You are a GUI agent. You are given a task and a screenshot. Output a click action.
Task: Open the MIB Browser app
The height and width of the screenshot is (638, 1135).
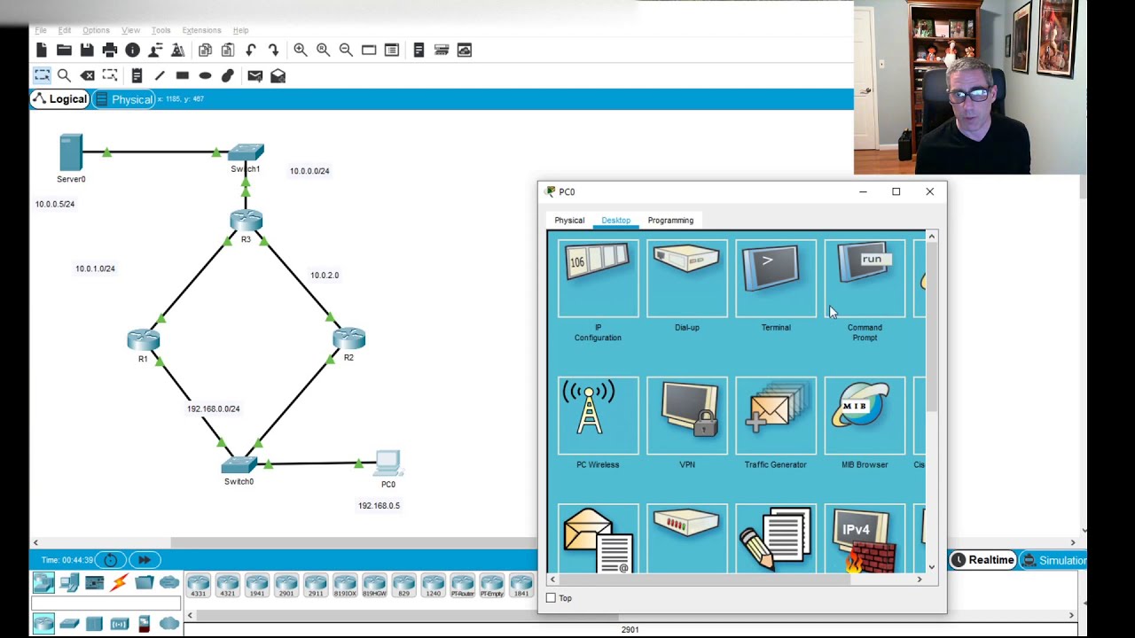(865, 416)
